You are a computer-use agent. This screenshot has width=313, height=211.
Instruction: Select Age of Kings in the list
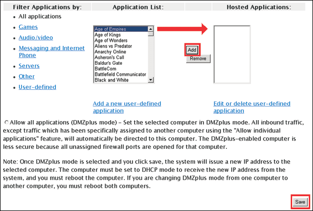coord(121,35)
